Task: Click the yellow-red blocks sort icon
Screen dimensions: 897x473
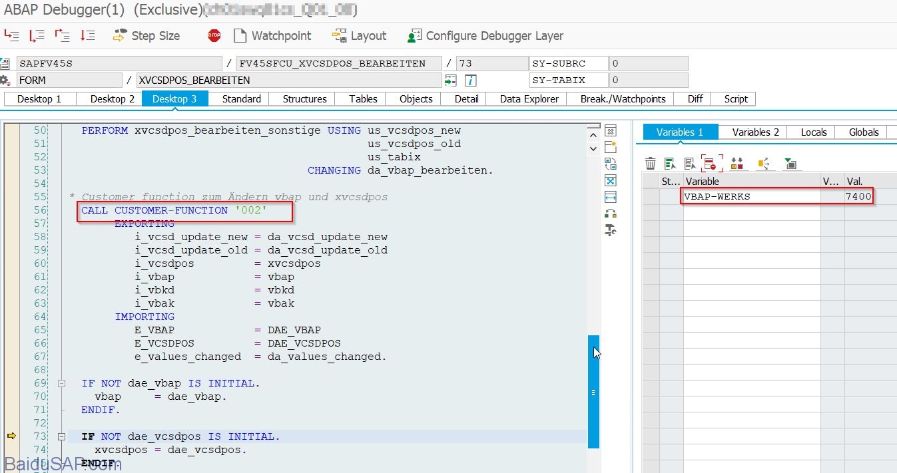Action: point(737,164)
